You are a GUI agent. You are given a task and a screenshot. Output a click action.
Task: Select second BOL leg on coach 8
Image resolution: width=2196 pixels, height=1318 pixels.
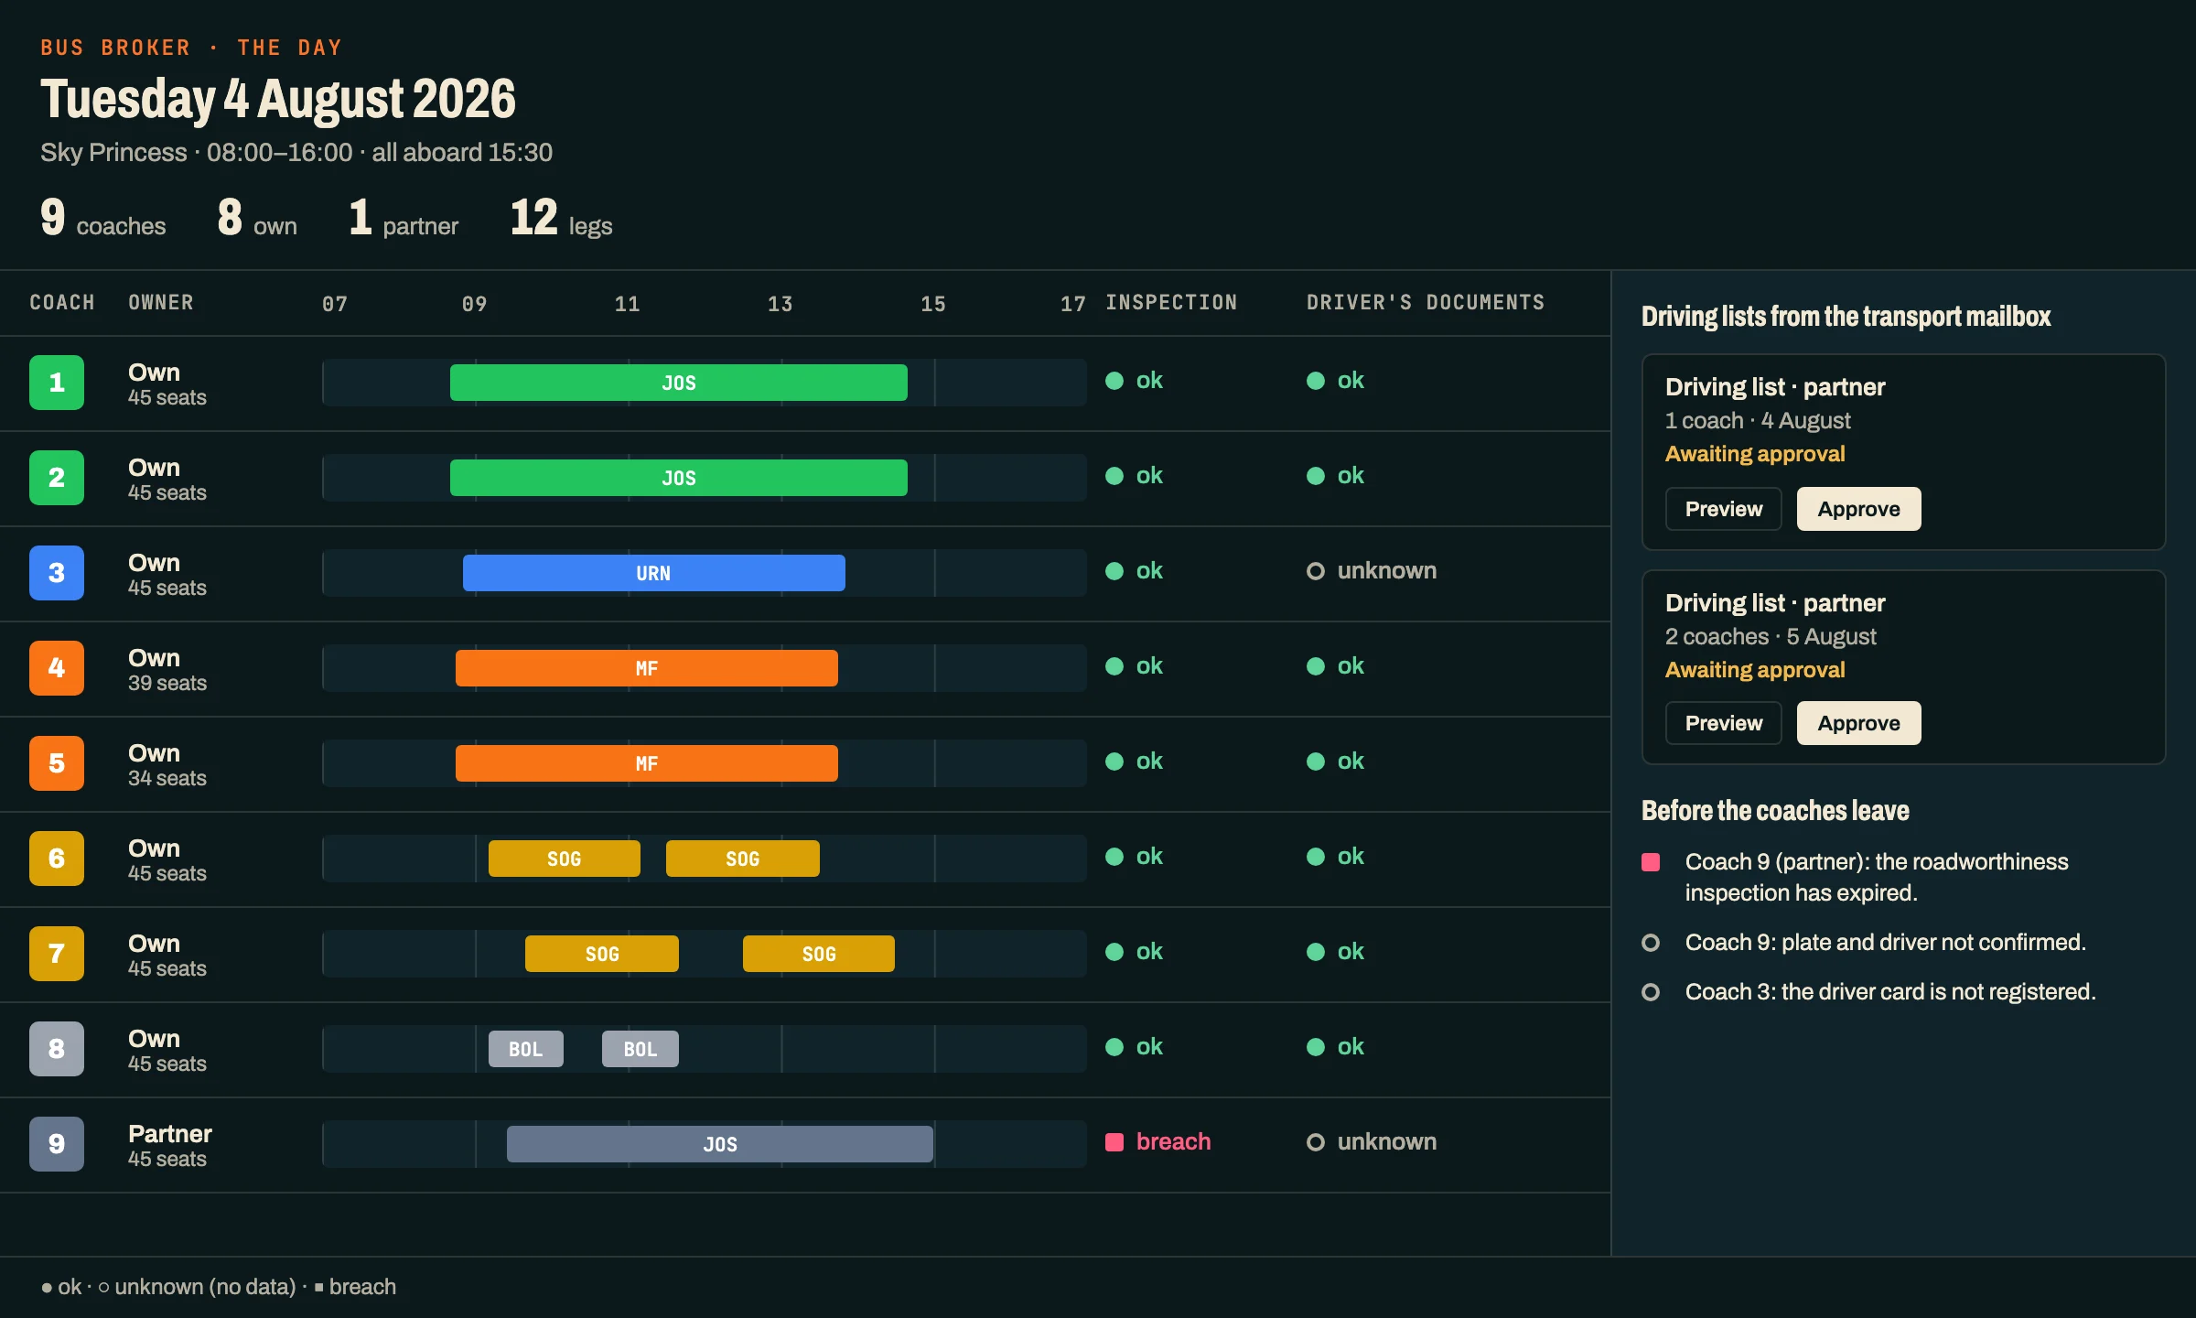(x=640, y=1049)
